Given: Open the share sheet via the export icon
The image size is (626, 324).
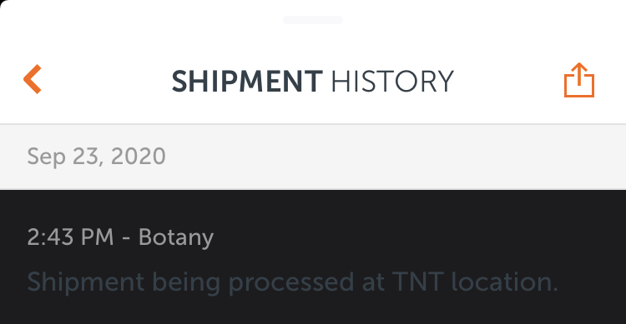Looking at the screenshot, I should pos(579,80).
